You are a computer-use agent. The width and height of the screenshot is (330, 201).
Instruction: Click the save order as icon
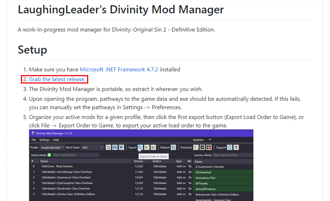(121, 148)
